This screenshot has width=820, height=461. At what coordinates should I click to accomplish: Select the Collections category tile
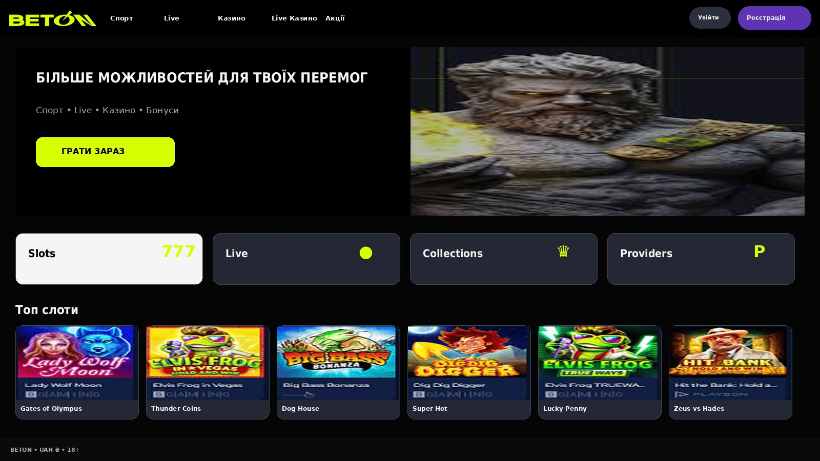coord(504,259)
